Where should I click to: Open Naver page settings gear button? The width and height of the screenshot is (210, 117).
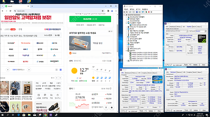tap(112, 108)
